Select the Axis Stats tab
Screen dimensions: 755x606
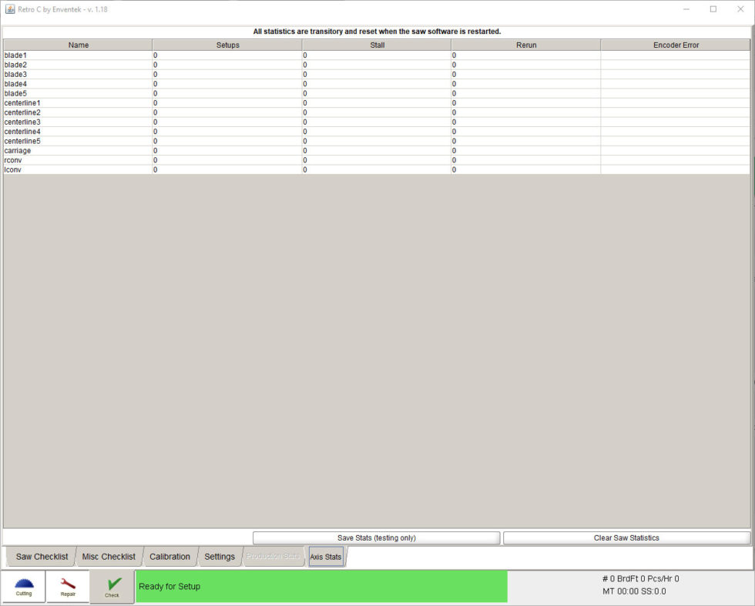(x=325, y=557)
